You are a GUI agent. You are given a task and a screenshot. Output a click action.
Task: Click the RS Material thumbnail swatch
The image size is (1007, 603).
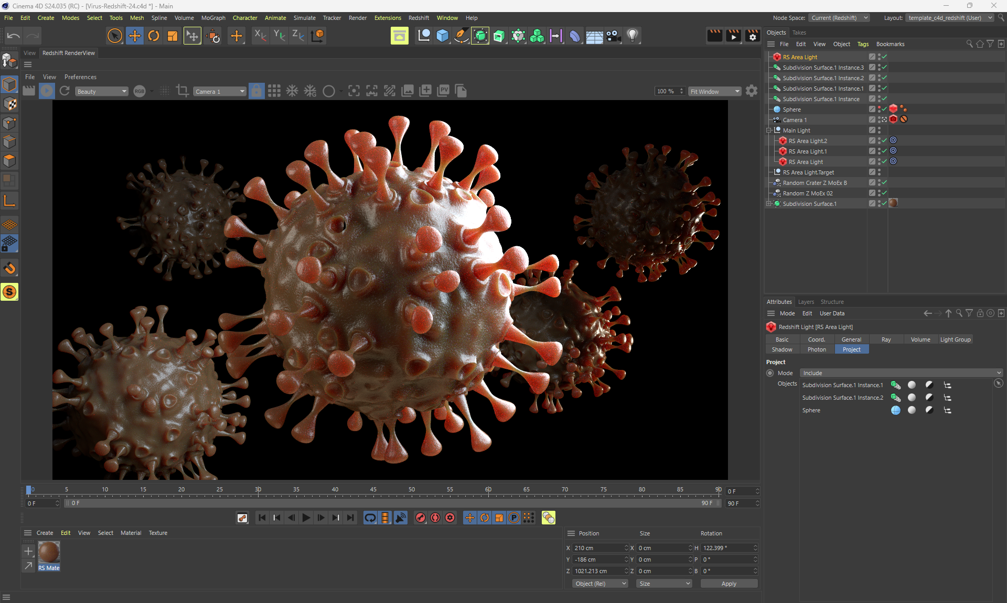point(49,552)
